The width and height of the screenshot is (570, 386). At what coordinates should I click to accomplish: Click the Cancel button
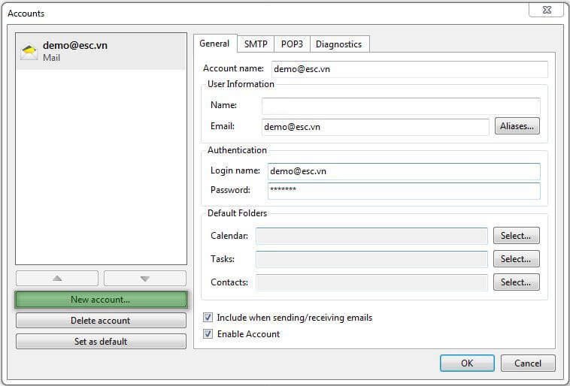[x=528, y=363]
